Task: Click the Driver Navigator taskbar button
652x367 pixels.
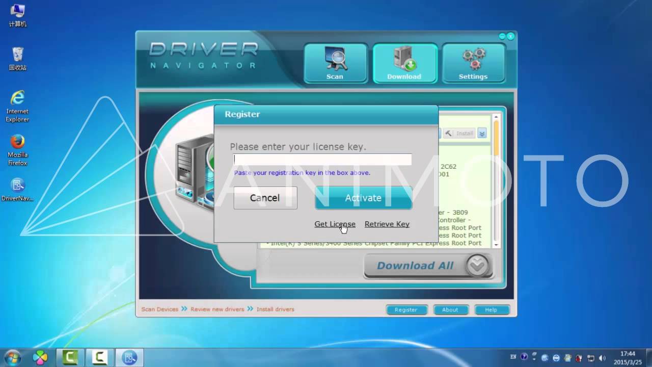Action: 129,358
